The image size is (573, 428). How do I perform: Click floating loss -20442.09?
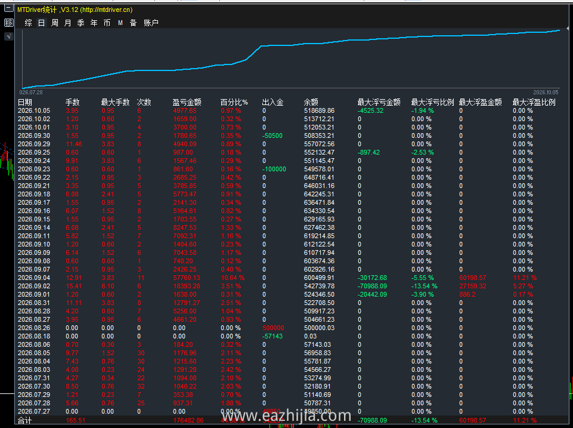(373, 295)
